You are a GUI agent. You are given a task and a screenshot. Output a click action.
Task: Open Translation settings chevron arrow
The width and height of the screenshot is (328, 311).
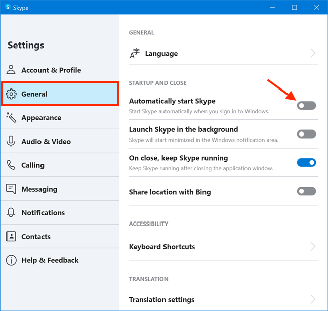(x=313, y=299)
